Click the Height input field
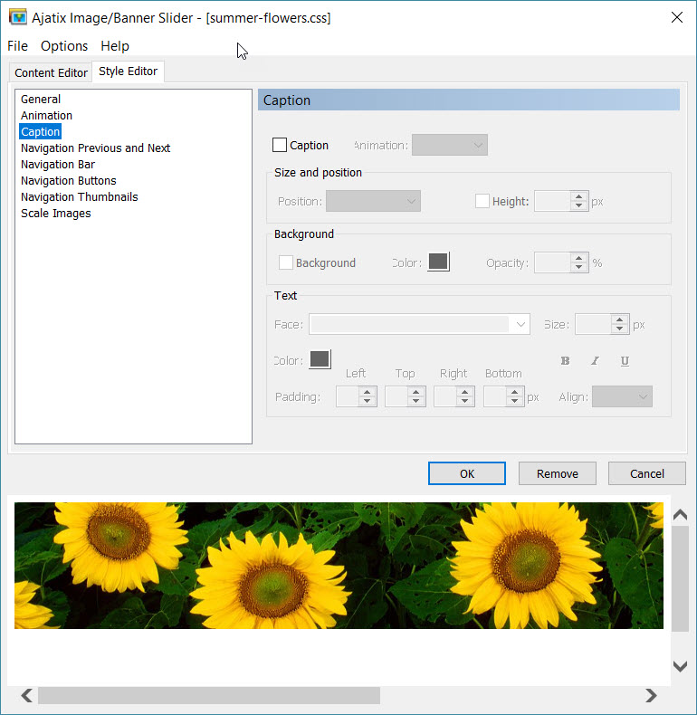Viewport: 697px width, 715px height. tap(552, 201)
